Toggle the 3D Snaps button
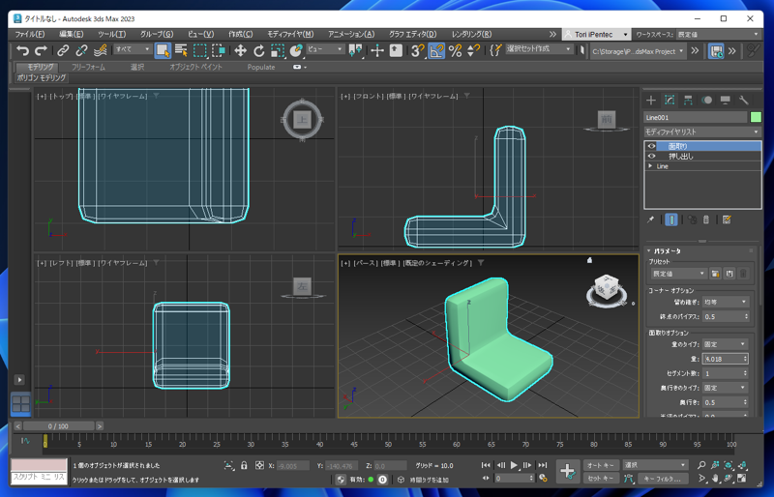This screenshot has width=774, height=497. tap(418, 50)
